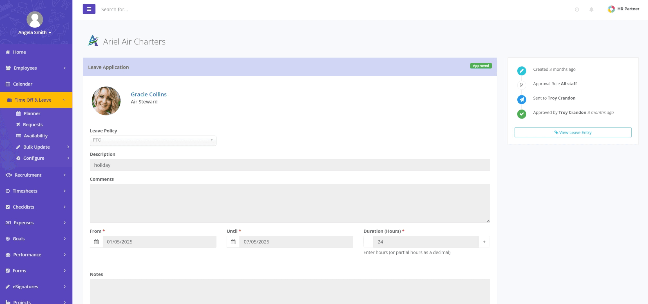Click the Calendar icon in sidebar
The height and width of the screenshot is (304, 648).
coord(8,84)
